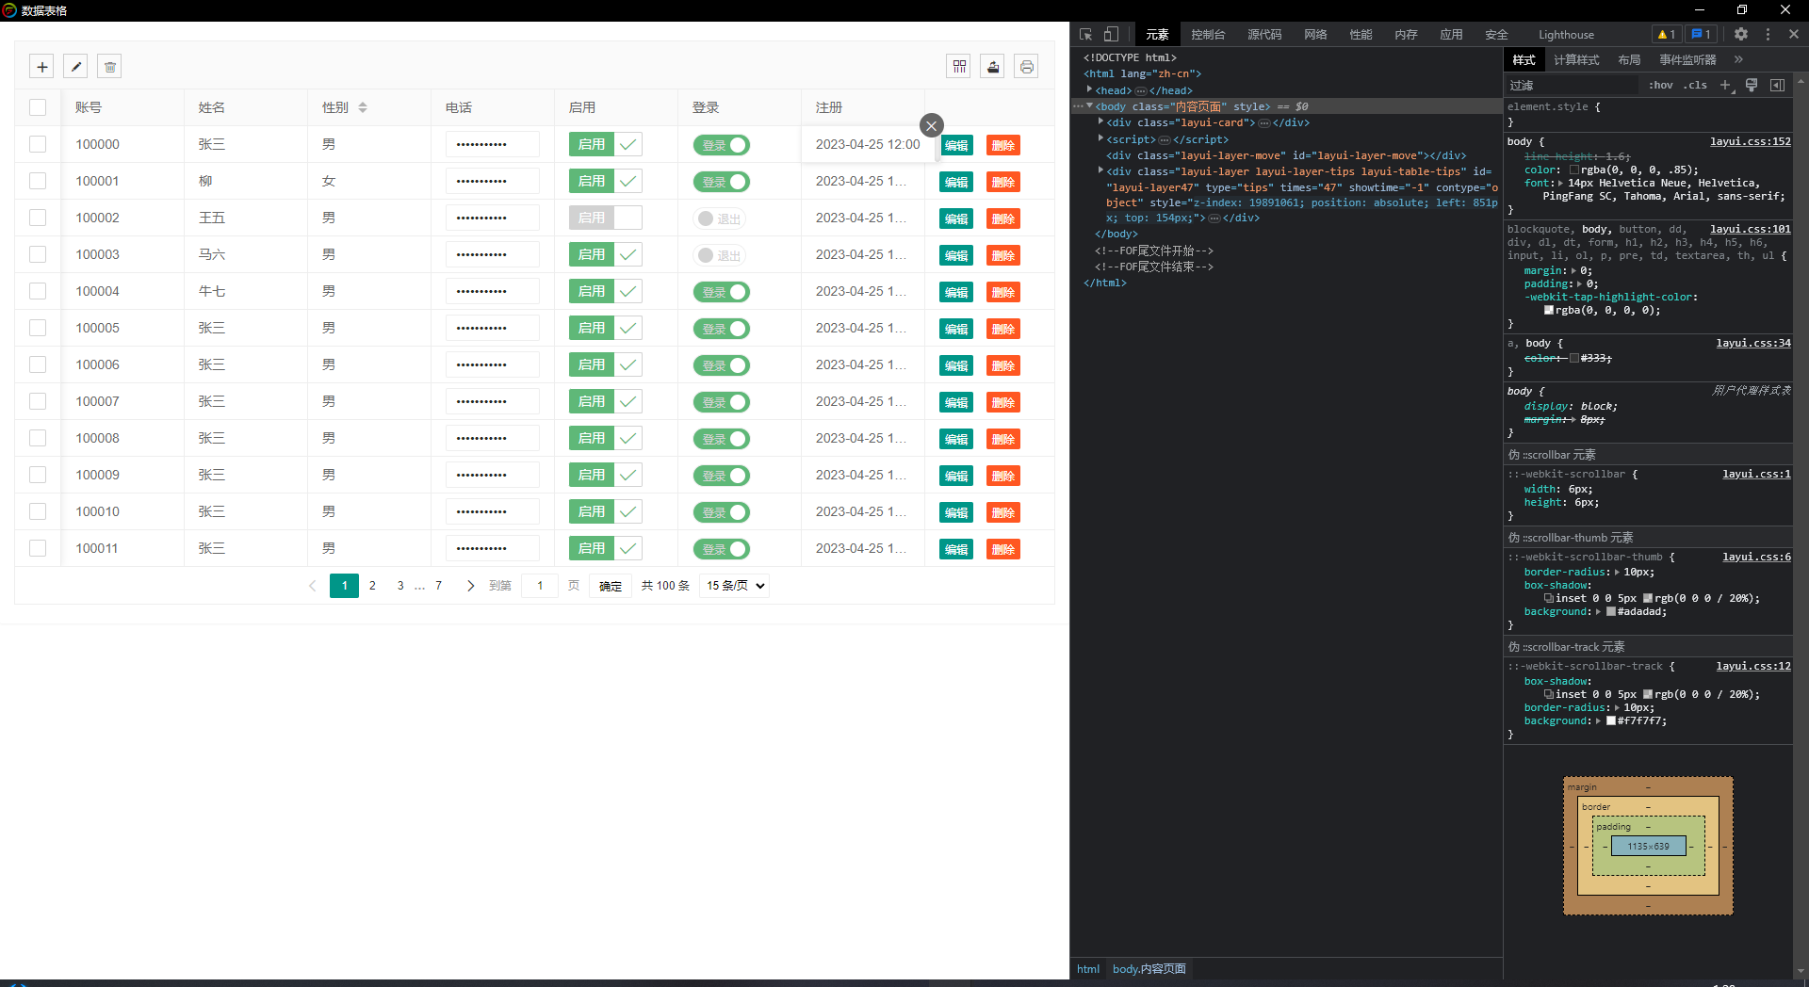Expand the font shorthand property triangle
The width and height of the screenshot is (1809, 987).
pos(1560,183)
